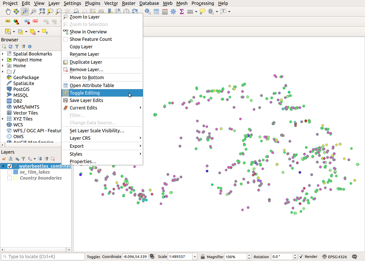Click Collapse All in Layers panel
This screenshot has width=365, height=261.
point(46,159)
